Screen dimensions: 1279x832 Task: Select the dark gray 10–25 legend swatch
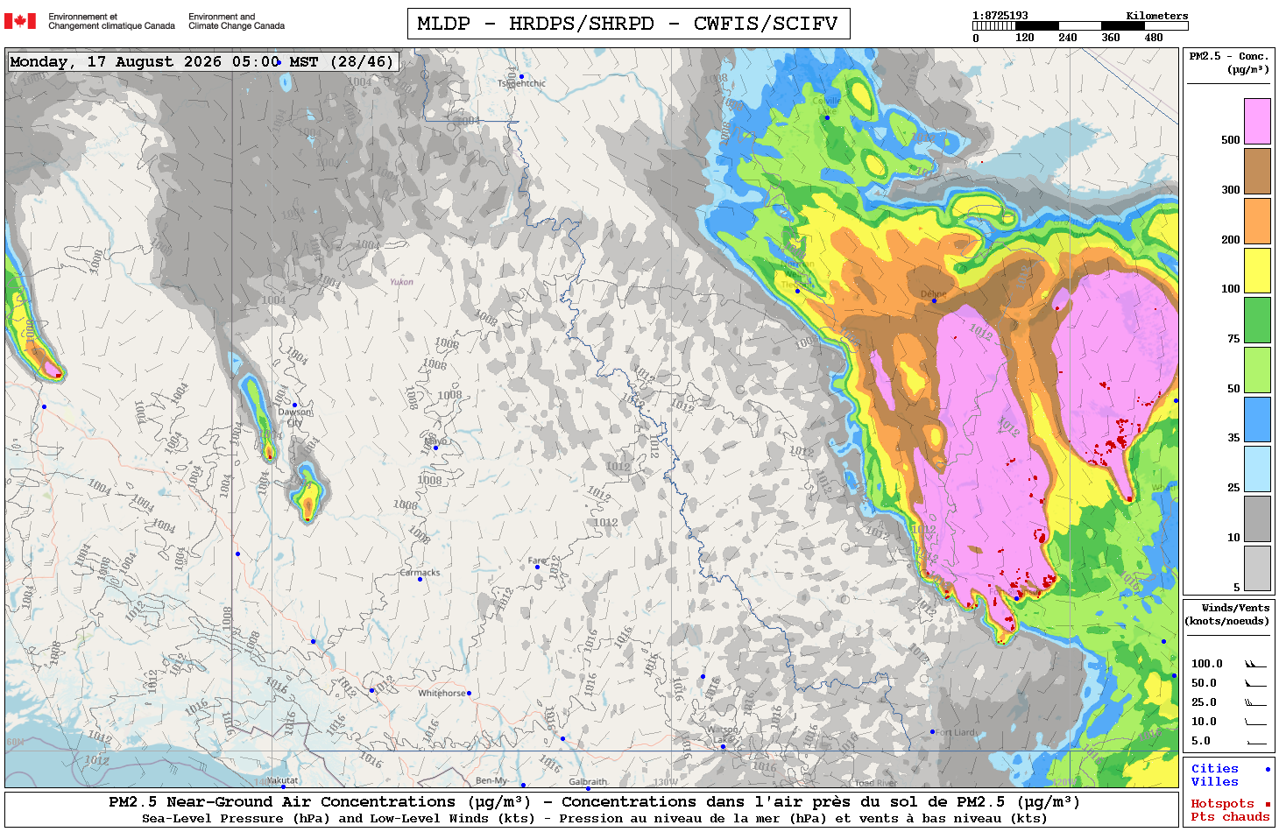tap(1257, 518)
